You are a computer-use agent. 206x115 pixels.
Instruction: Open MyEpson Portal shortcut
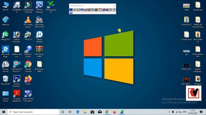tap(28, 51)
